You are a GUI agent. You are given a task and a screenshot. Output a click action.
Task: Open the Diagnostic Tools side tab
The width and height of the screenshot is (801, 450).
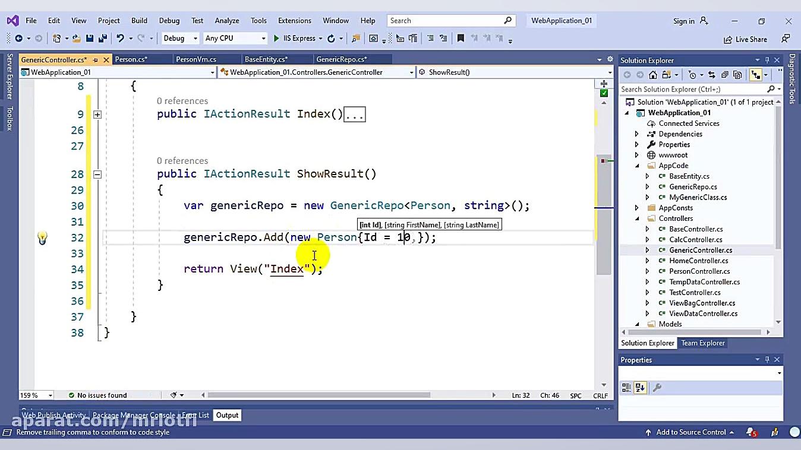[792, 78]
